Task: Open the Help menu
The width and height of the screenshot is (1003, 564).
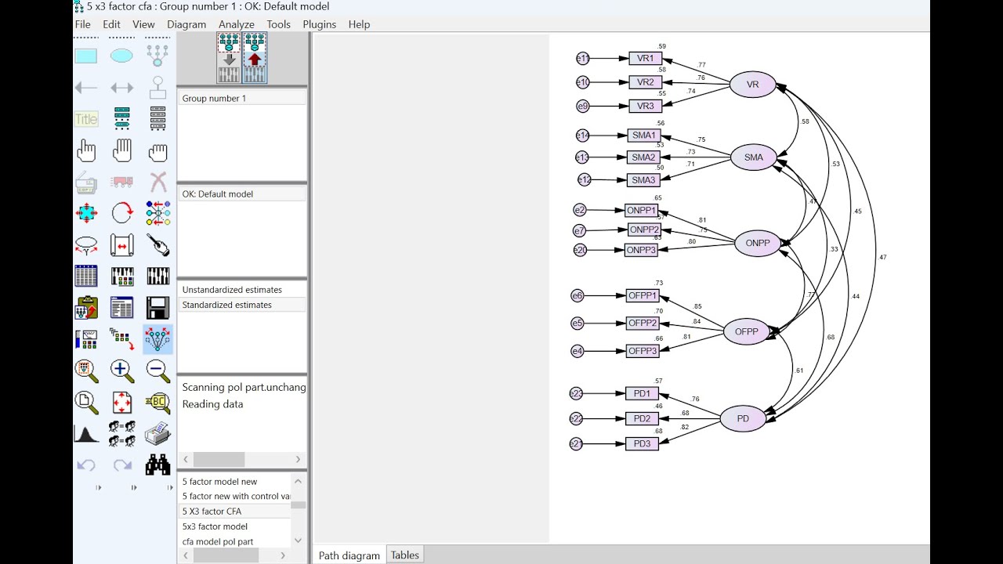Action: click(x=359, y=24)
